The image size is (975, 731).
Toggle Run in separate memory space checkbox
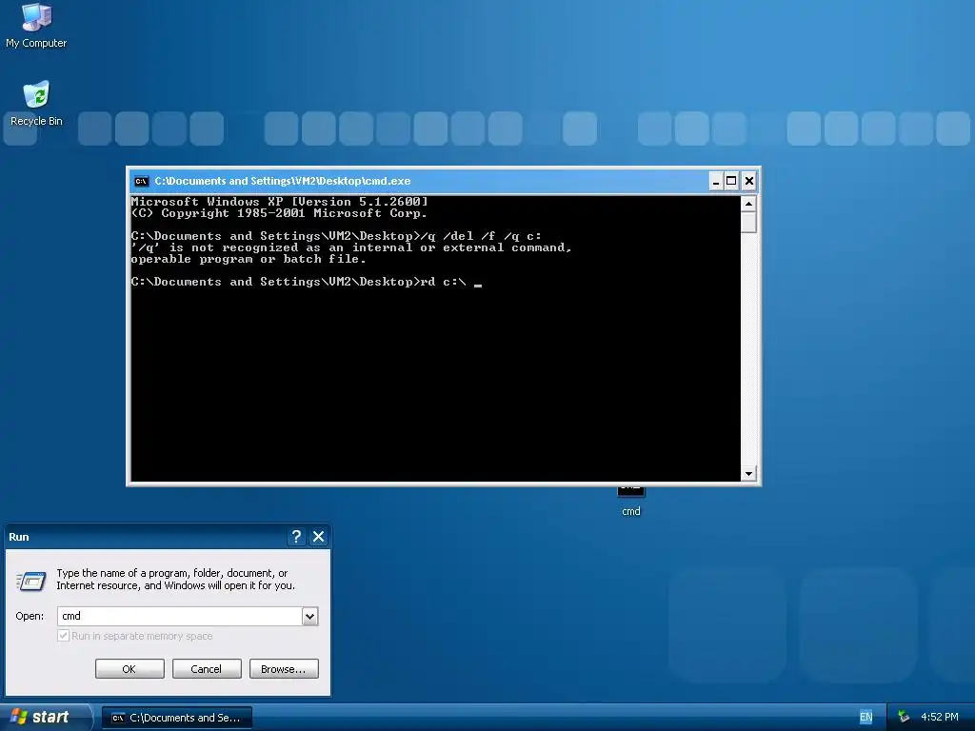pyautogui.click(x=63, y=635)
